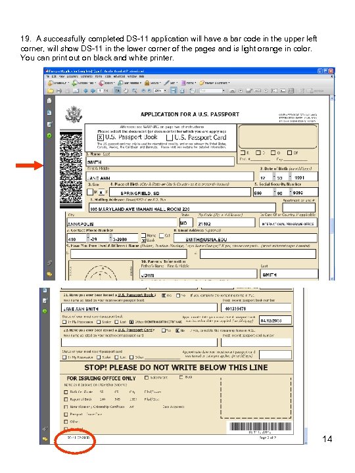Screen dimensions: 355x473
Task: Choose the Marquee Zoom tool icon
Action: [x=134, y=91]
